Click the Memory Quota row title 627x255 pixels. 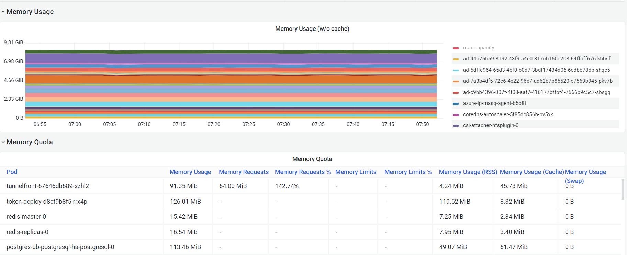(x=30, y=142)
